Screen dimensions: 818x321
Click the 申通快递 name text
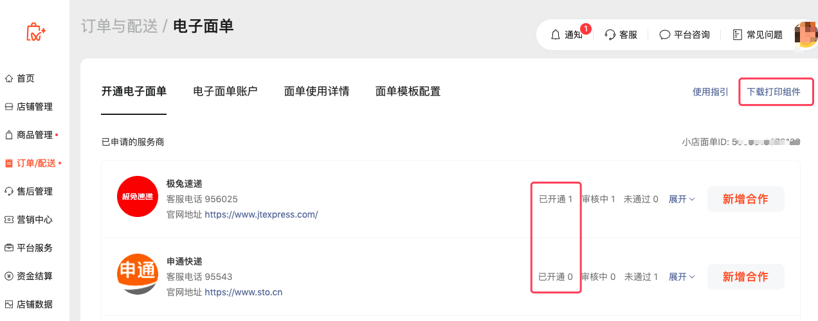click(185, 261)
